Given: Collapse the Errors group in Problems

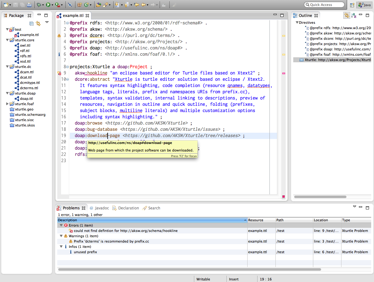Looking at the screenshot, I should coord(61,225).
